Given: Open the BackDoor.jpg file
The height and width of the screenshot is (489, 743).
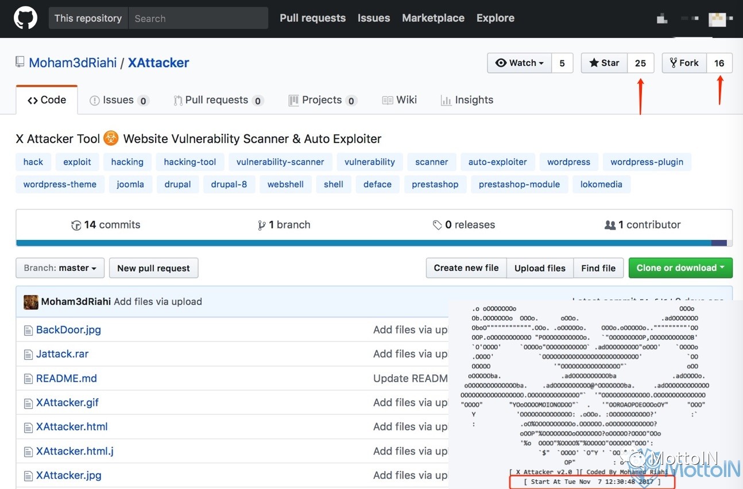Looking at the screenshot, I should tap(68, 330).
